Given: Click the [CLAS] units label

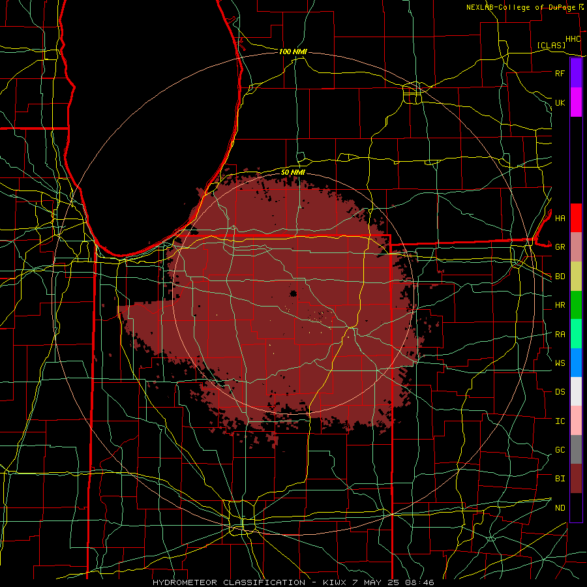Looking at the screenshot, I should (551, 45).
